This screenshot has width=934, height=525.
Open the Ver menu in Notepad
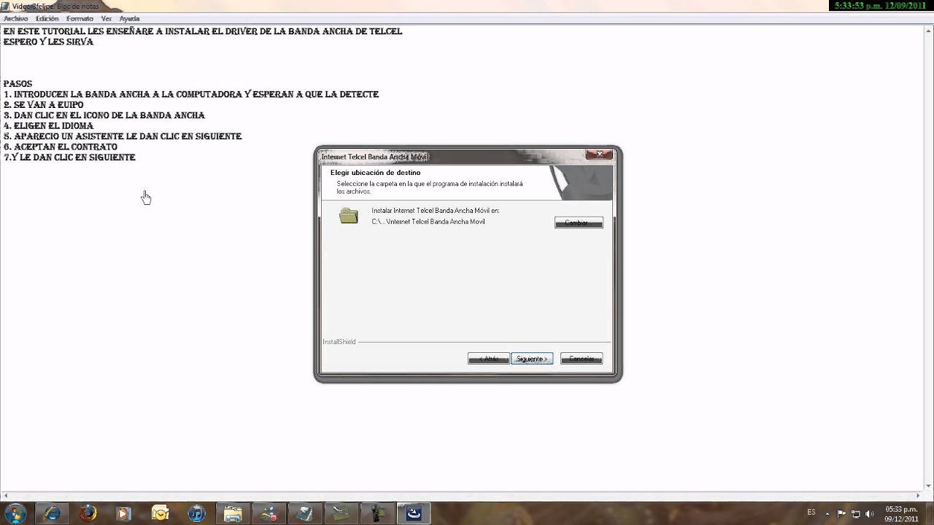(x=107, y=18)
